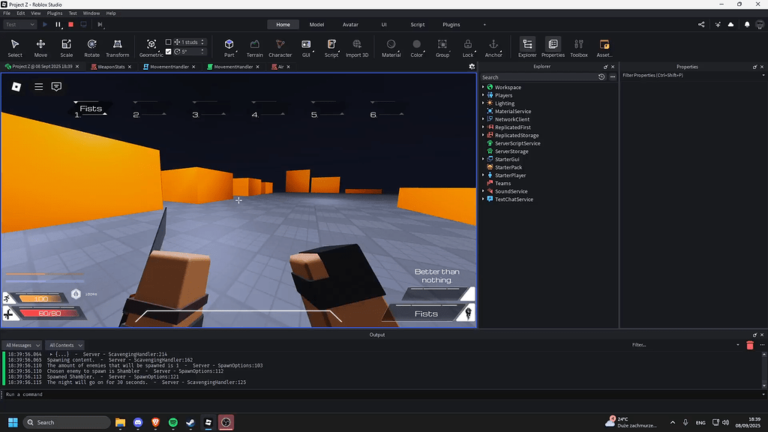Expand Workspace in the Explorer
Viewport: 768px width, 432px height.
tap(483, 87)
